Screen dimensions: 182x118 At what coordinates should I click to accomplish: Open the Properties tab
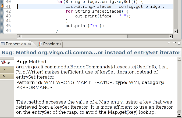16,44
